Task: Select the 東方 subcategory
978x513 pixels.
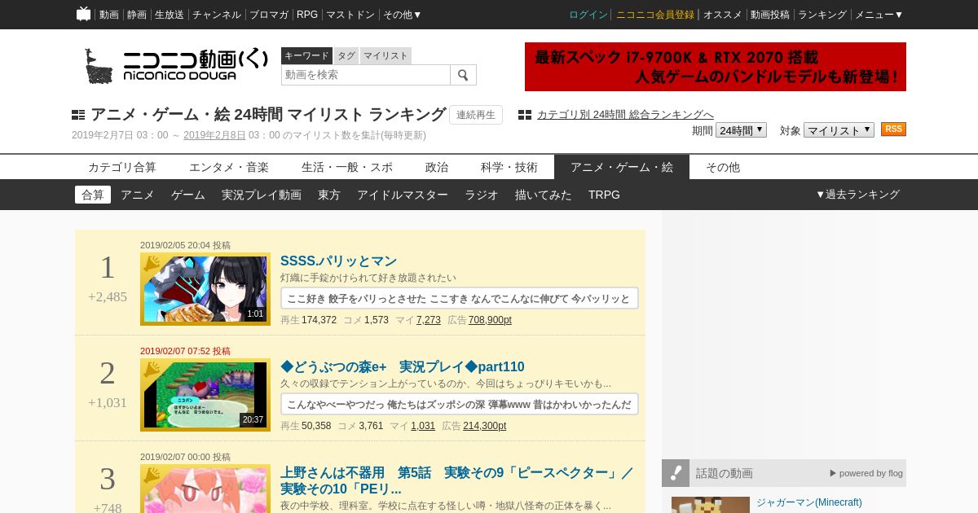Action: pyautogui.click(x=329, y=195)
